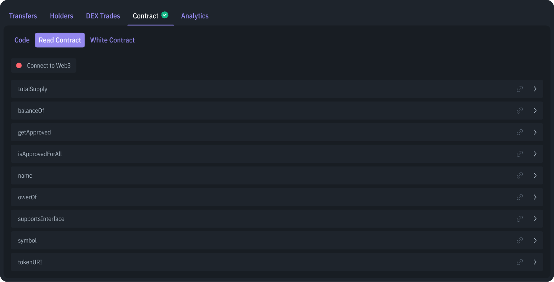
Task: Switch to the Transfers tab
Action: click(x=23, y=16)
